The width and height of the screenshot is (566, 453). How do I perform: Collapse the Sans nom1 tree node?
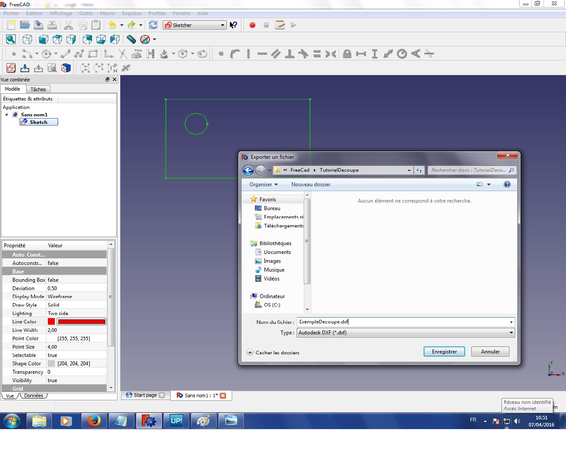7,115
